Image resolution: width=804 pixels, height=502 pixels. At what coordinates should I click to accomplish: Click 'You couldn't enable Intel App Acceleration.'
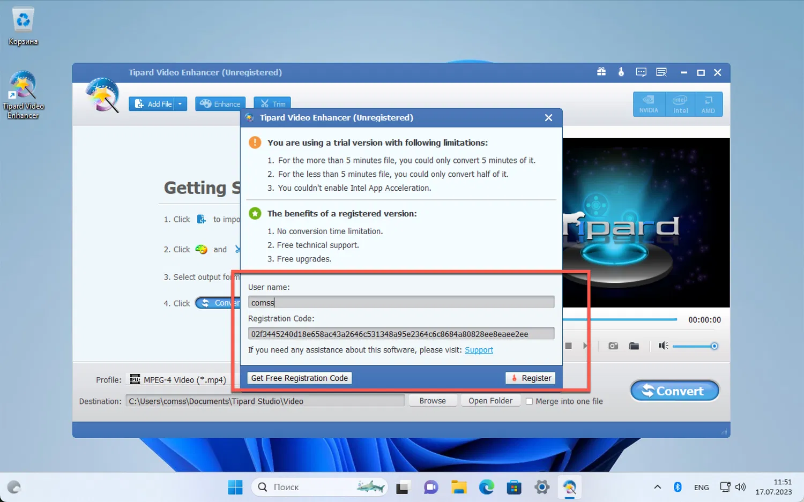(x=354, y=188)
